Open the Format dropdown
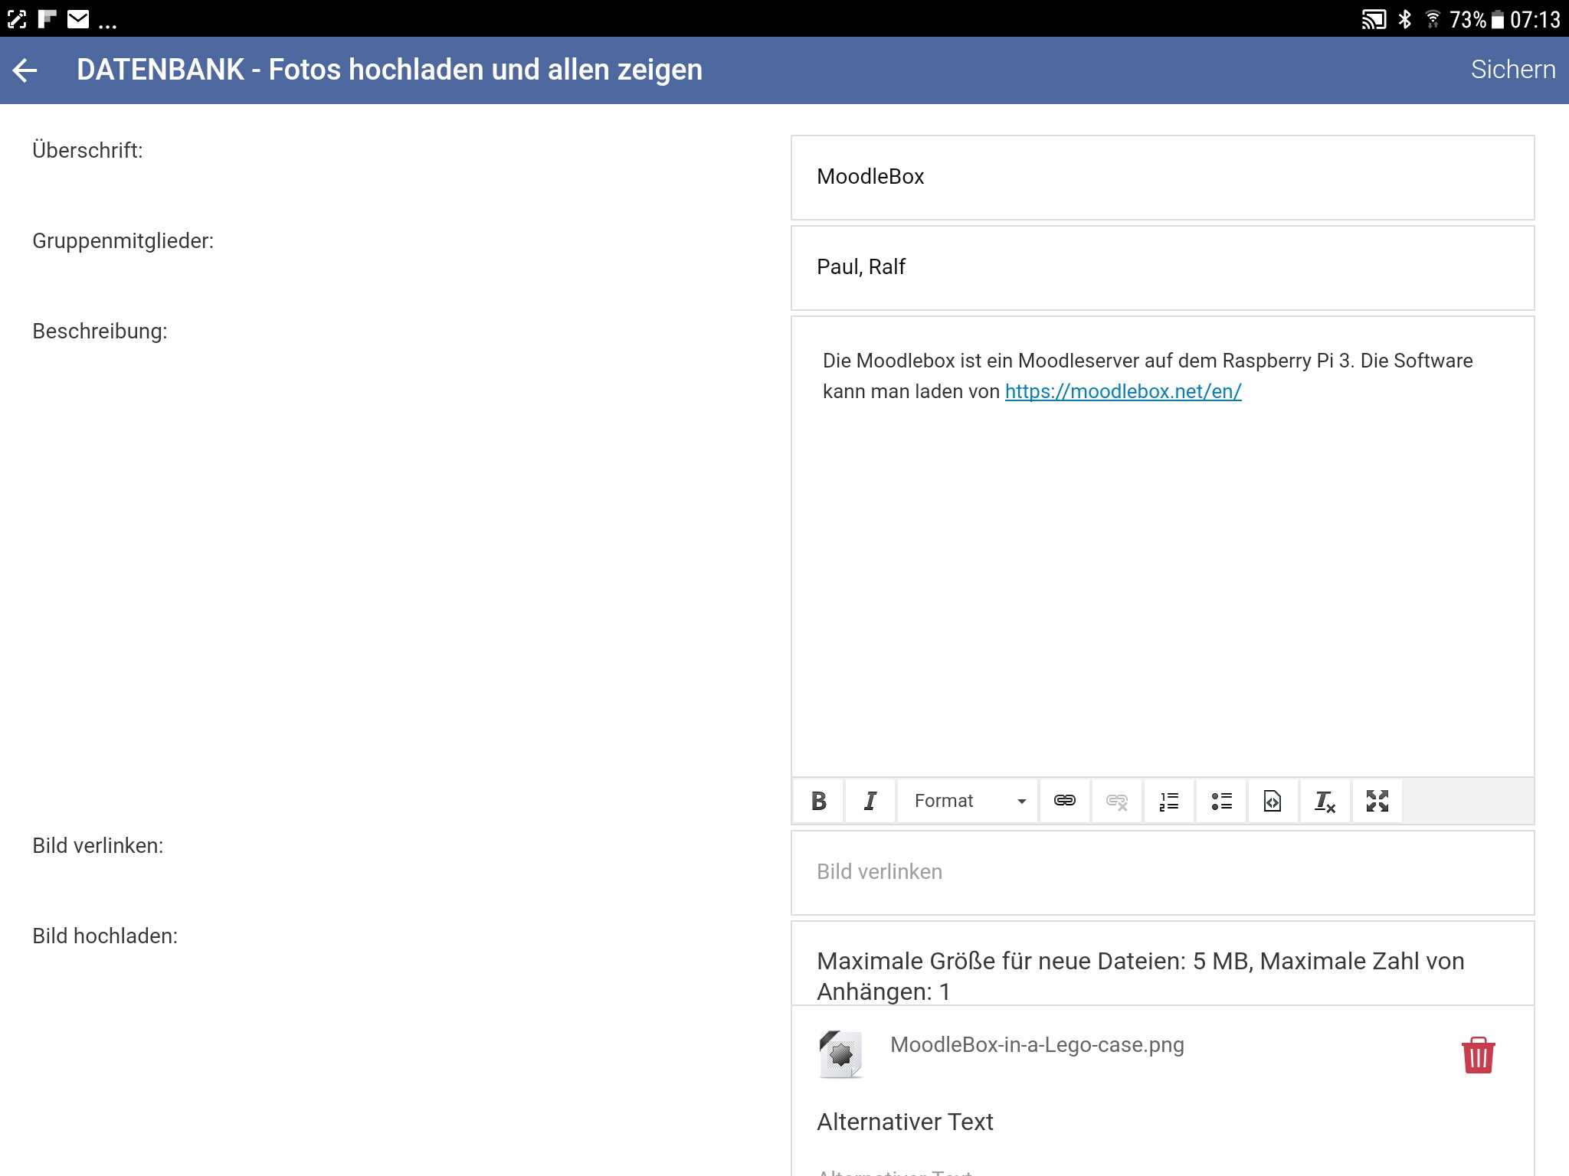 tap(968, 801)
